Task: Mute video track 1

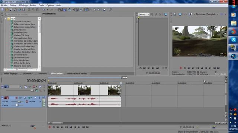Action: 40,87
